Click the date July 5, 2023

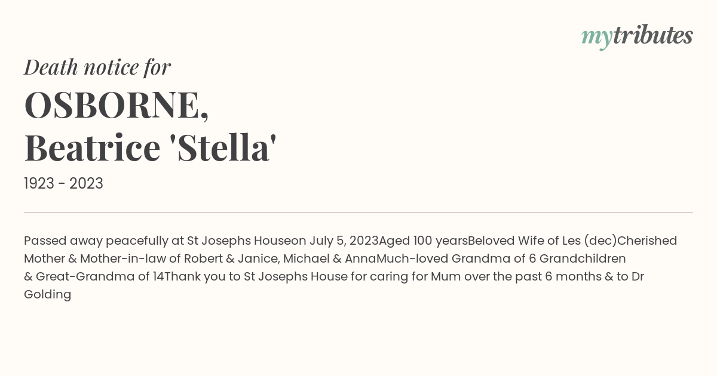(x=344, y=241)
